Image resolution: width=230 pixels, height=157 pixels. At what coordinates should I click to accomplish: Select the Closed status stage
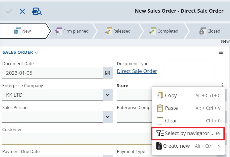tap(210, 31)
